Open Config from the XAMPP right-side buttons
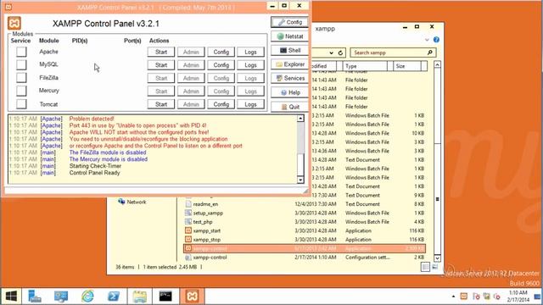The height and width of the screenshot is (305, 543). click(x=289, y=22)
